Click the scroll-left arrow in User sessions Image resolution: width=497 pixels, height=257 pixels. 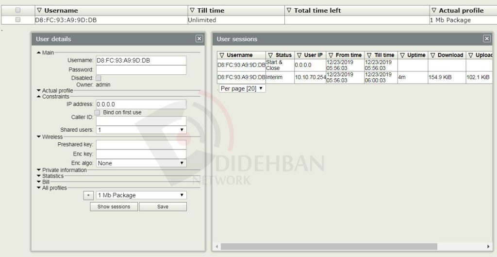(217, 246)
